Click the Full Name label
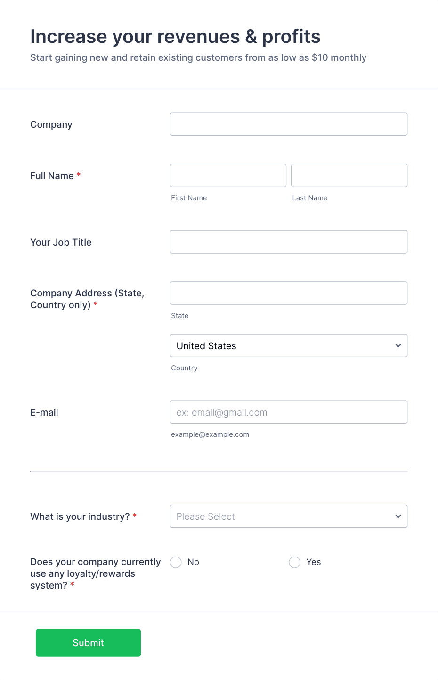 click(x=52, y=176)
